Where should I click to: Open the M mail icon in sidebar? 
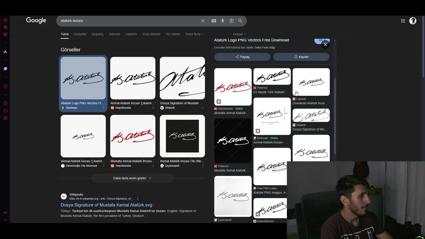pos(5,35)
